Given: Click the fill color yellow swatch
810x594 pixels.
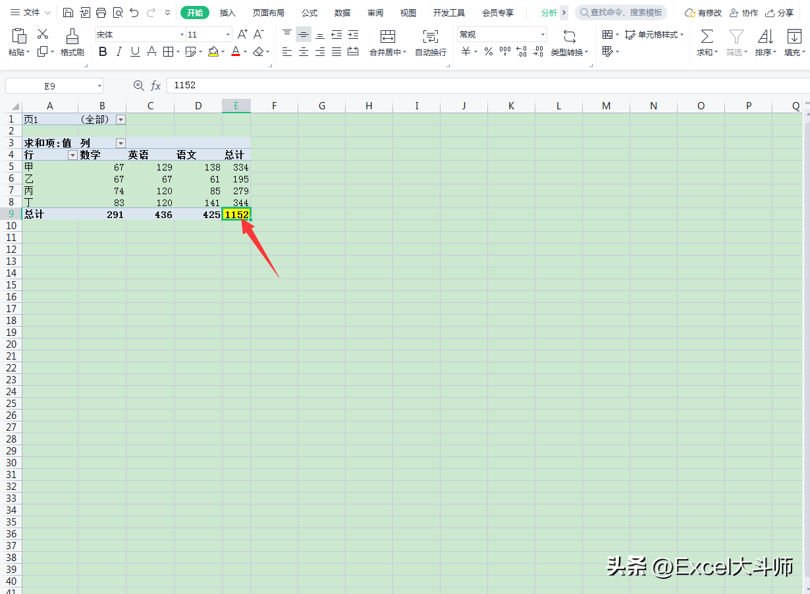Looking at the screenshot, I should coord(213,51).
